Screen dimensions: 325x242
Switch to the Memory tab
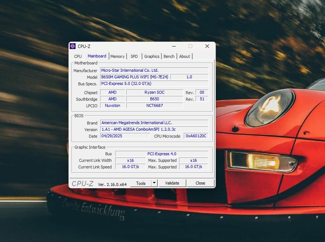tap(117, 56)
